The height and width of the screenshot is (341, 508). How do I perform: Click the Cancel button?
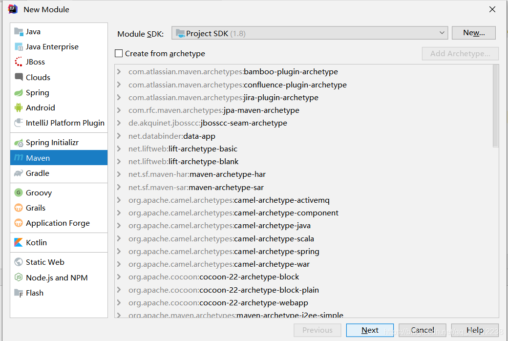pyautogui.click(x=423, y=330)
